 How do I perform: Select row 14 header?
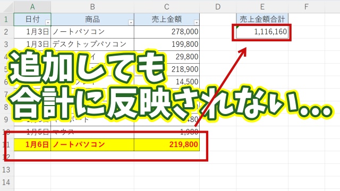coord(6,182)
